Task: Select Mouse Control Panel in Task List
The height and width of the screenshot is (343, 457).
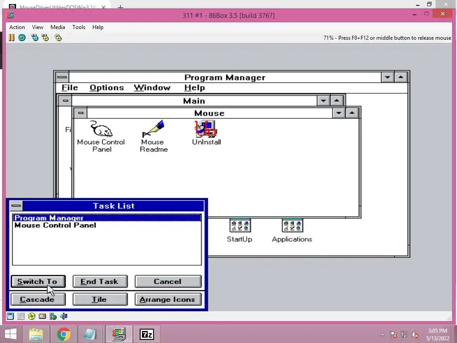Action: (107, 225)
